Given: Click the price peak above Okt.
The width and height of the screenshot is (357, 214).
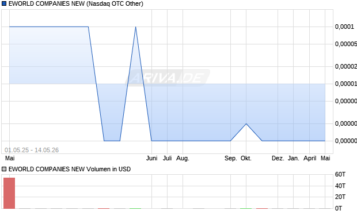Looking at the screenshot, I should click(x=246, y=123).
